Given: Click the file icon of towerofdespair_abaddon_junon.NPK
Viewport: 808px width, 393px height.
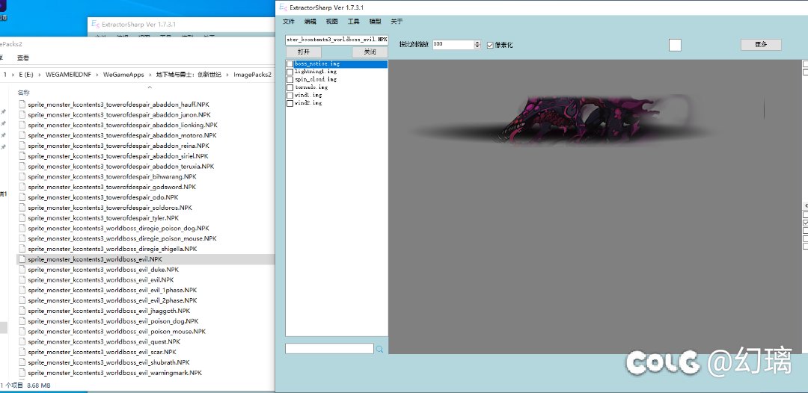Looking at the screenshot, I should (22, 115).
